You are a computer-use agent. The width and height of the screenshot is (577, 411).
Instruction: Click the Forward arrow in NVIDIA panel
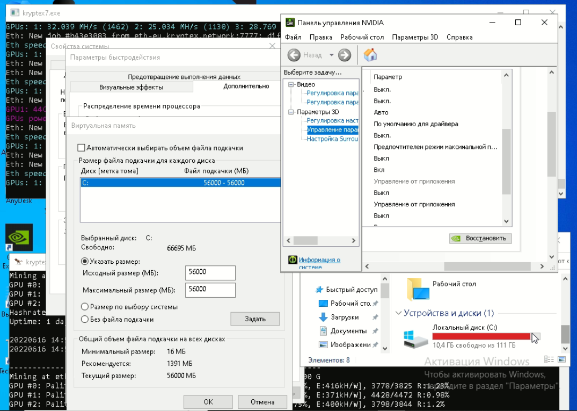click(345, 55)
